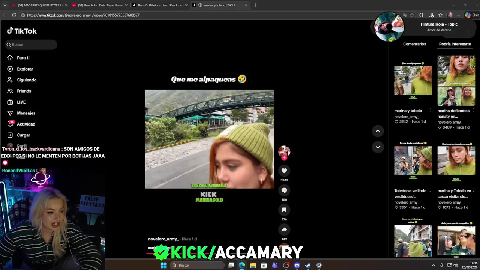Open Discord from the taskbar
Viewport: 480px width, 270px height.
coord(297,265)
